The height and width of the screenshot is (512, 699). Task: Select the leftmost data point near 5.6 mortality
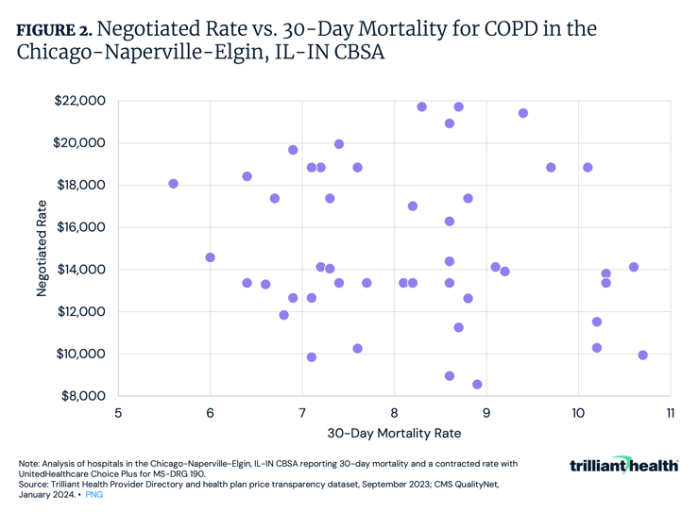pos(174,184)
